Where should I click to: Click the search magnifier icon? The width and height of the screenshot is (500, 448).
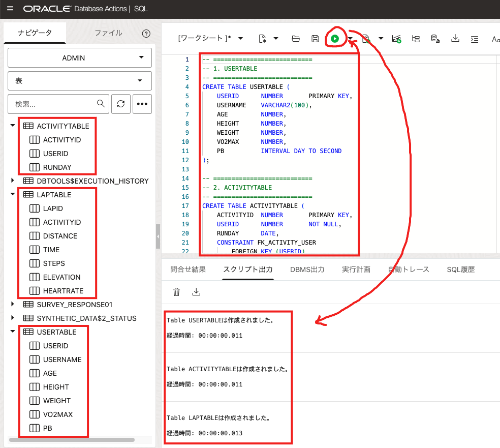click(101, 103)
